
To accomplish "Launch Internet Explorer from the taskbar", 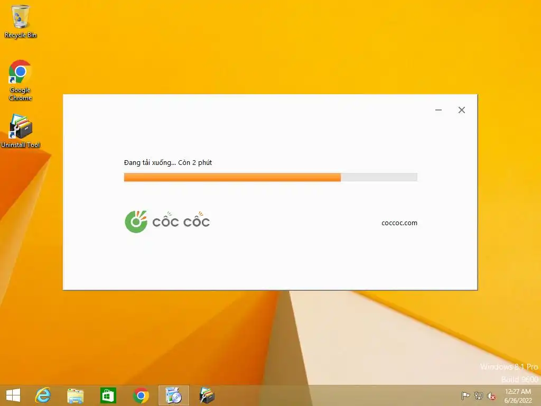I will 43,395.
